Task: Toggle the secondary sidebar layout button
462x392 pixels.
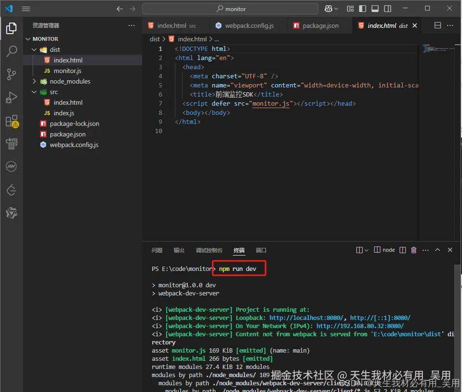Action: click(388, 9)
